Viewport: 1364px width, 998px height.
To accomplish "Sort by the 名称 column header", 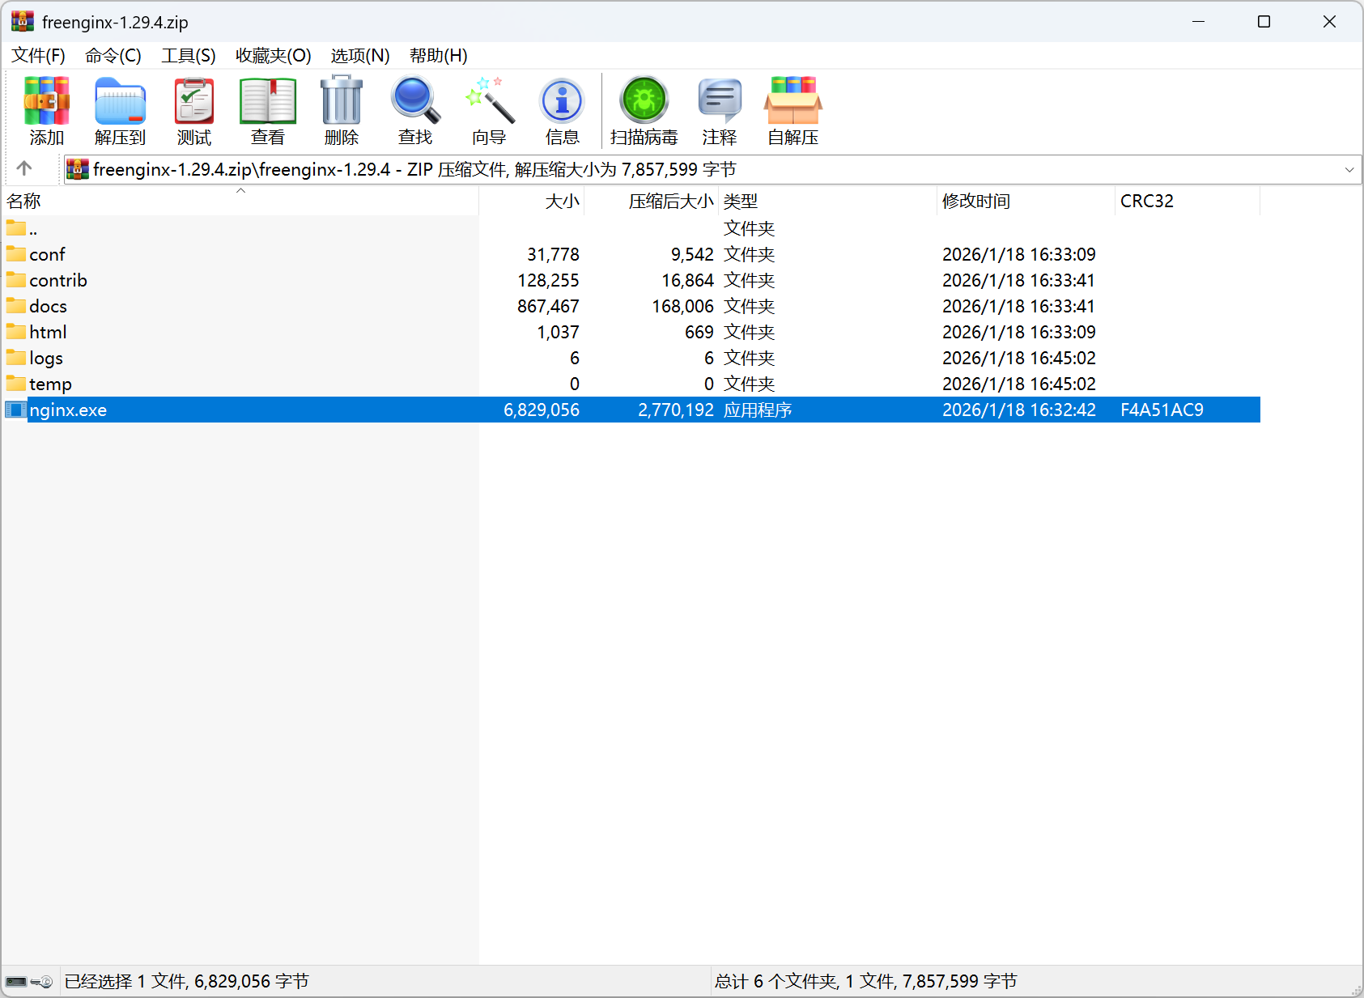I will [240, 201].
